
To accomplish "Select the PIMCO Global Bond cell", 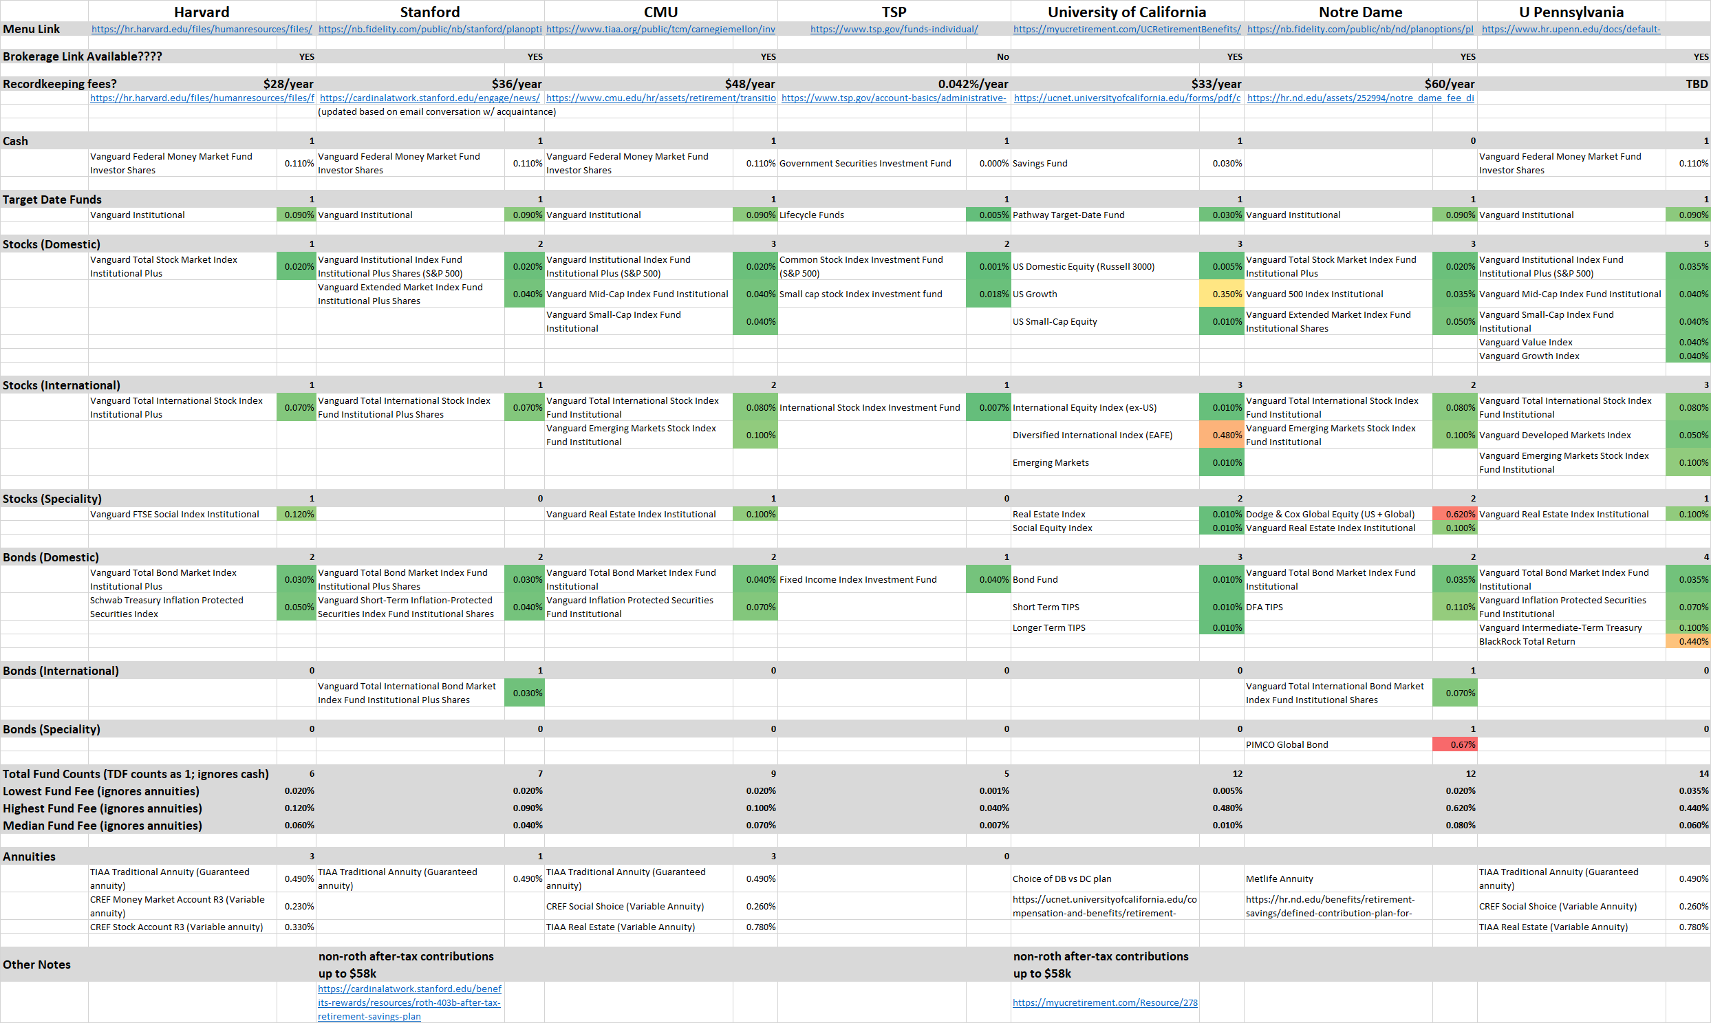I will point(1338,744).
